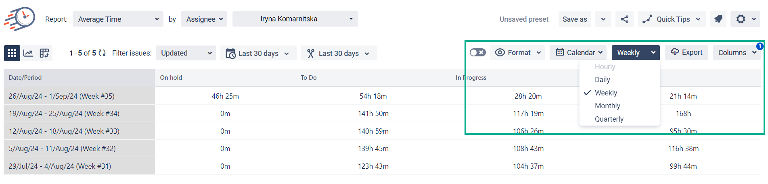768x184 pixels.
Task: Click the Export button
Action: (686, 53)
